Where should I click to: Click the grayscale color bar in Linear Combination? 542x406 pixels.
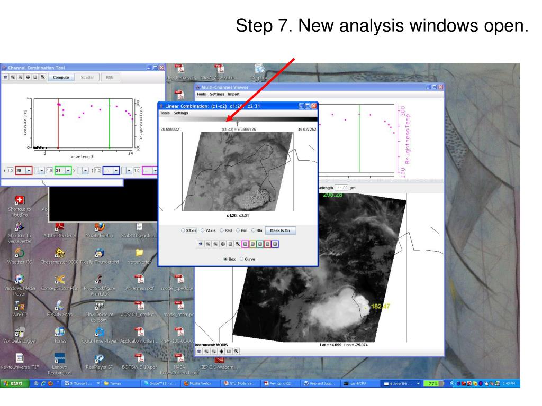238,119
